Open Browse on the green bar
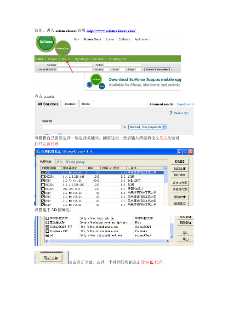The height and width of the screenshot is (323, 228). pyautogui.click(x=52, y=59)
